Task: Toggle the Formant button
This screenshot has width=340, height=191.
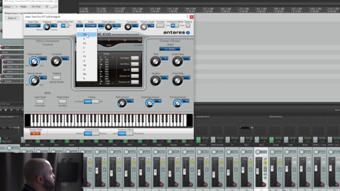Action: click(x=160, y=25)
